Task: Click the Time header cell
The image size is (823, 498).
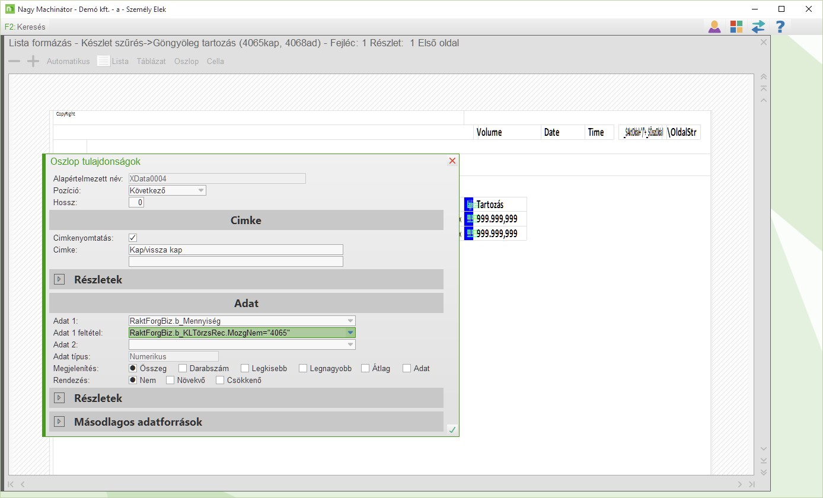Action: (x=599, y=132)
